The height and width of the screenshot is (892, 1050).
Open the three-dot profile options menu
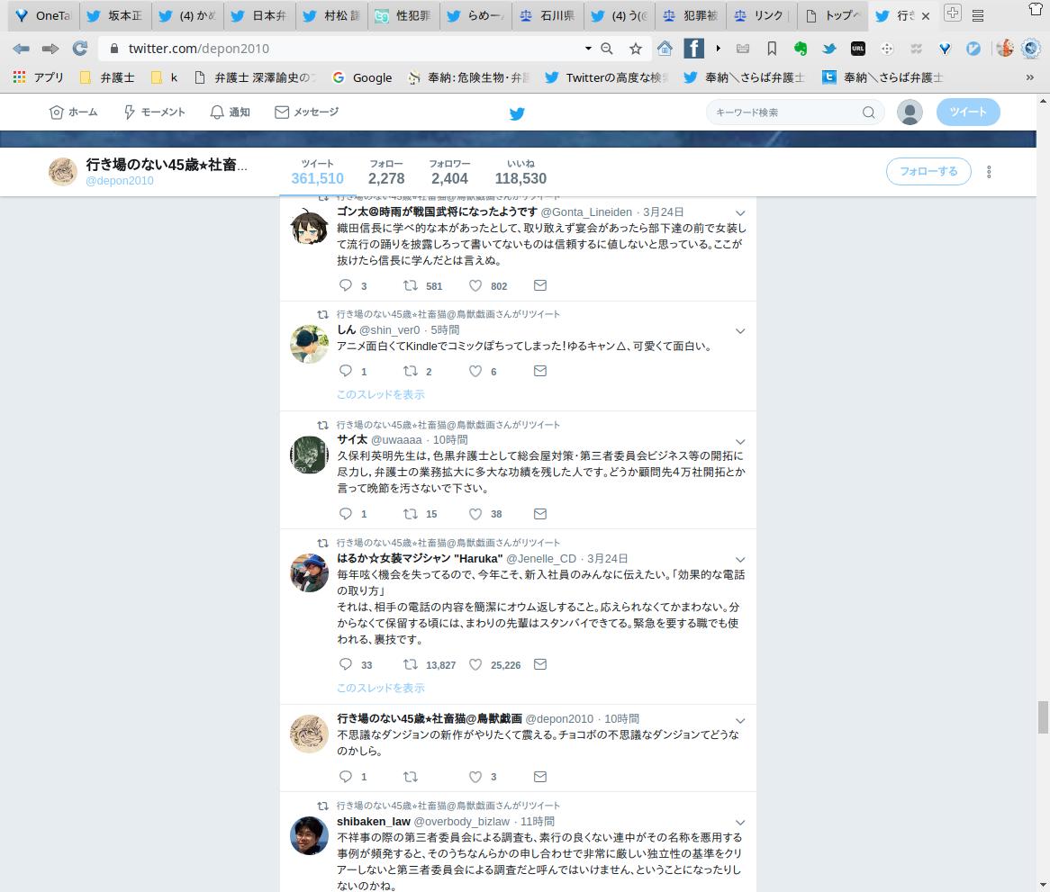point(989,172)
